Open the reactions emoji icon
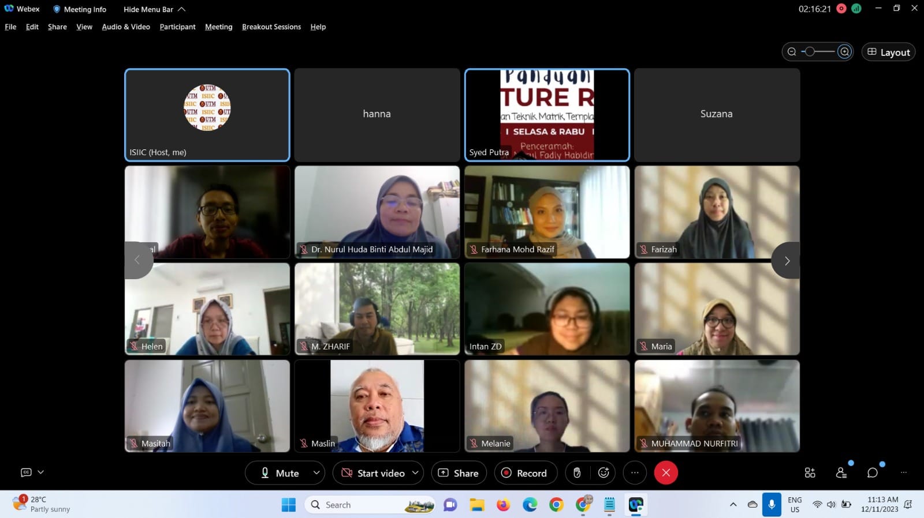924x518 pixels. pos(603,473)
